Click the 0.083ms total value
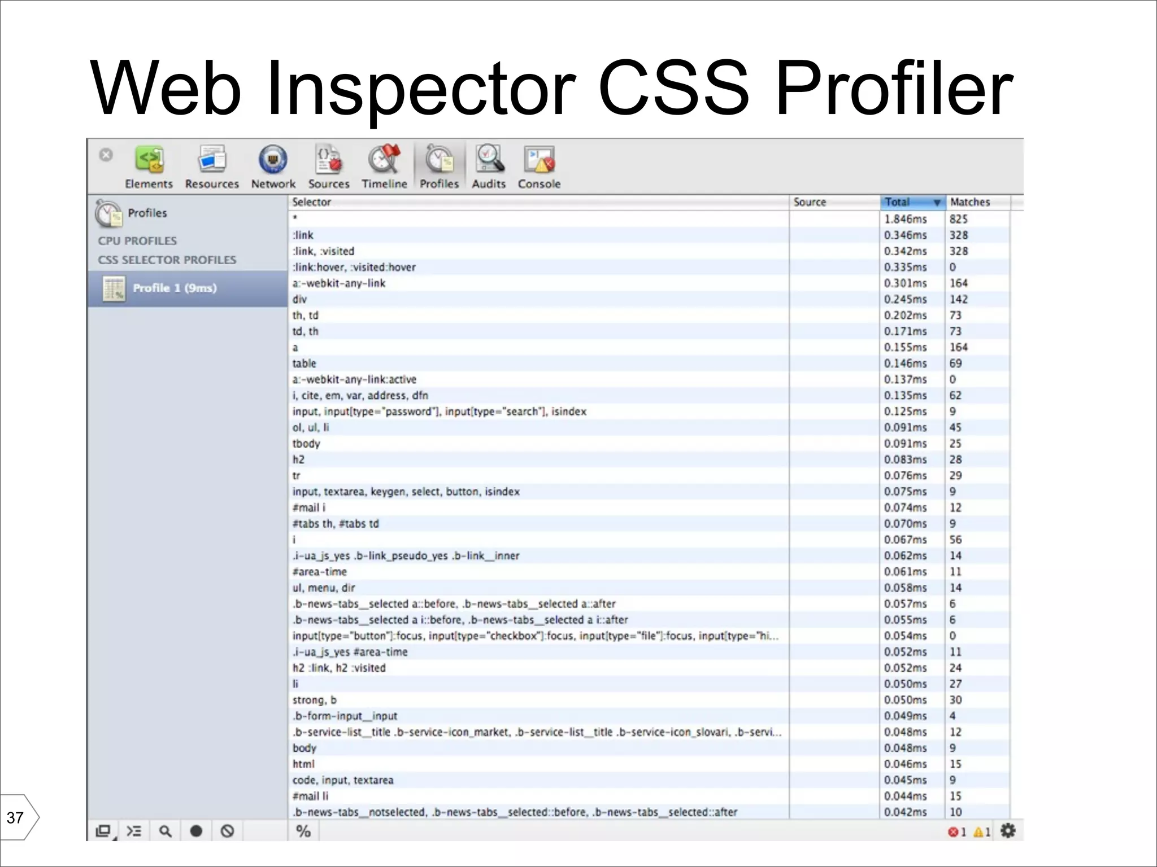 (905, 460)
